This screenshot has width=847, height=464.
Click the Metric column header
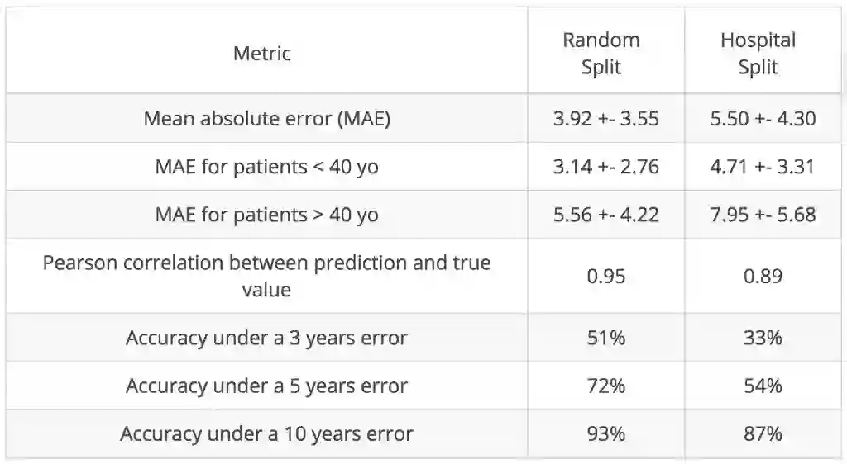[x=262, y=54]
